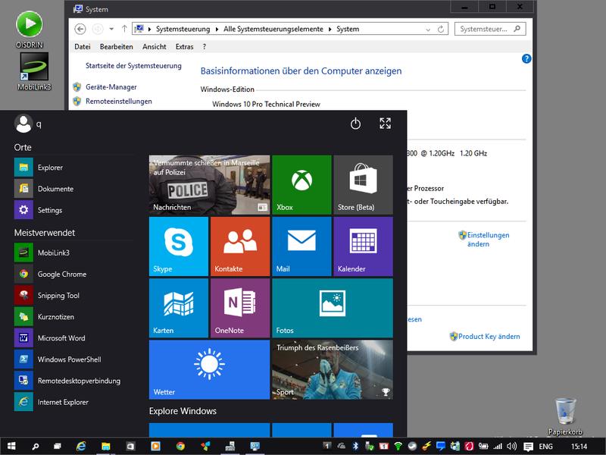
Task: Open File Explorer from the taskbar
Action: click(105, 446)
